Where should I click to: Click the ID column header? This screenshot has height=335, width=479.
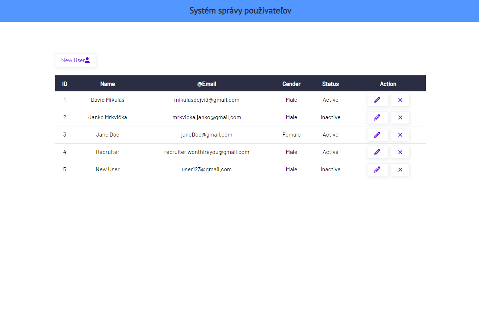coord(65,84)
